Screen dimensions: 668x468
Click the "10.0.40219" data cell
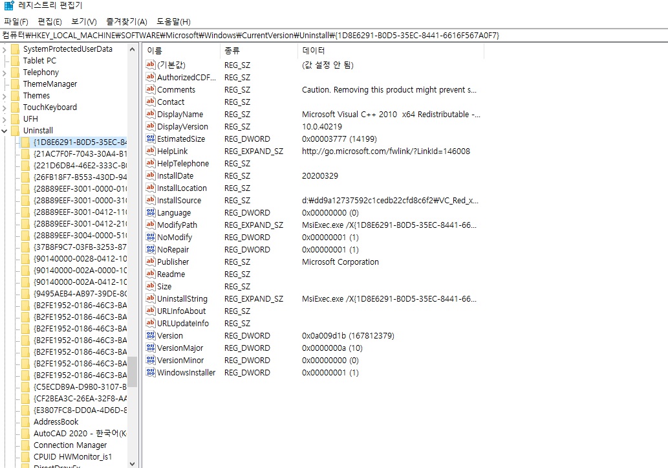[x=322, y=127]
